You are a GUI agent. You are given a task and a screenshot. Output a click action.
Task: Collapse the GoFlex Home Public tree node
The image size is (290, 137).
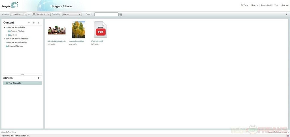pyautogui.click(x=4, y=28)
